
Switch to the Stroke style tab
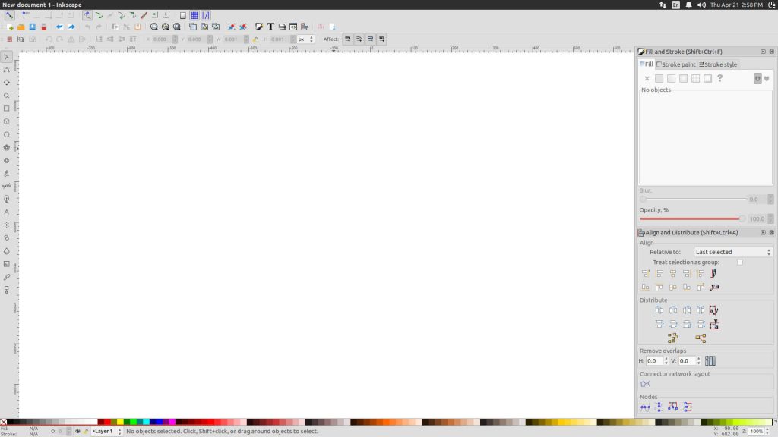719,64
